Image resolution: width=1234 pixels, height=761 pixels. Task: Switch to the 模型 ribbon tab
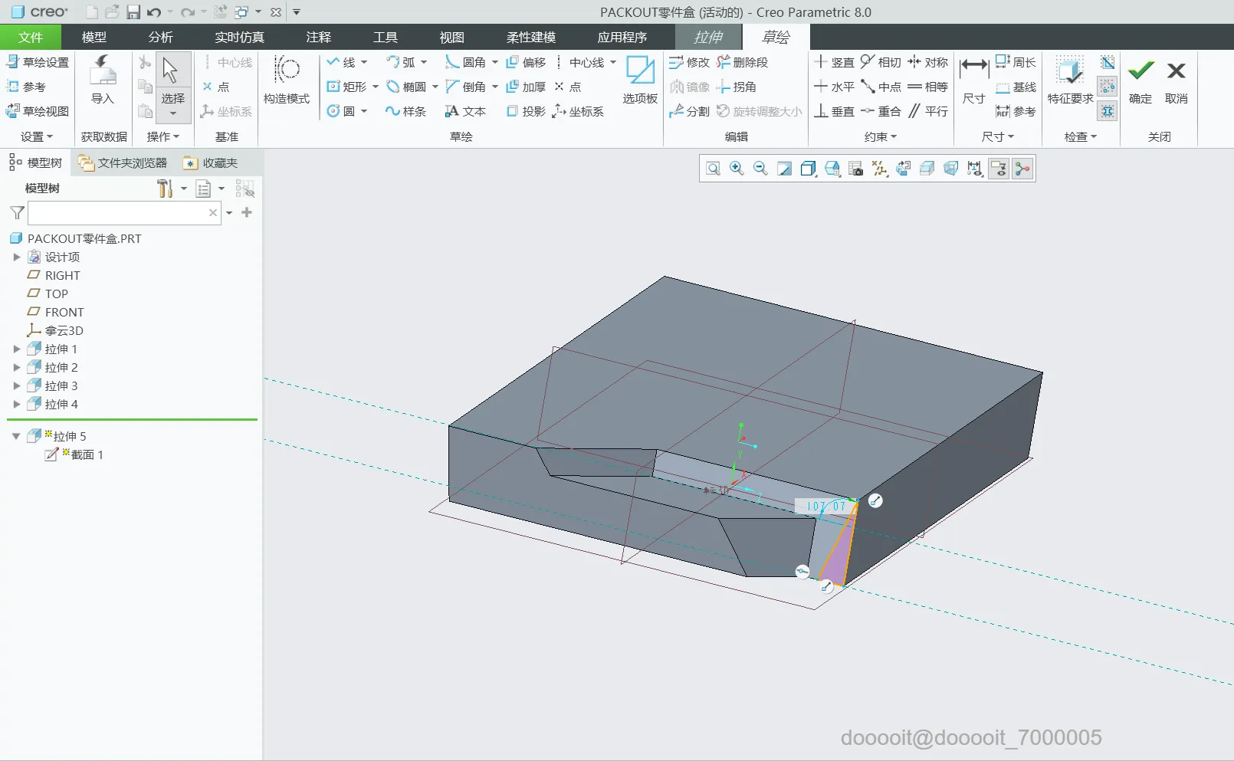[94, 37]
